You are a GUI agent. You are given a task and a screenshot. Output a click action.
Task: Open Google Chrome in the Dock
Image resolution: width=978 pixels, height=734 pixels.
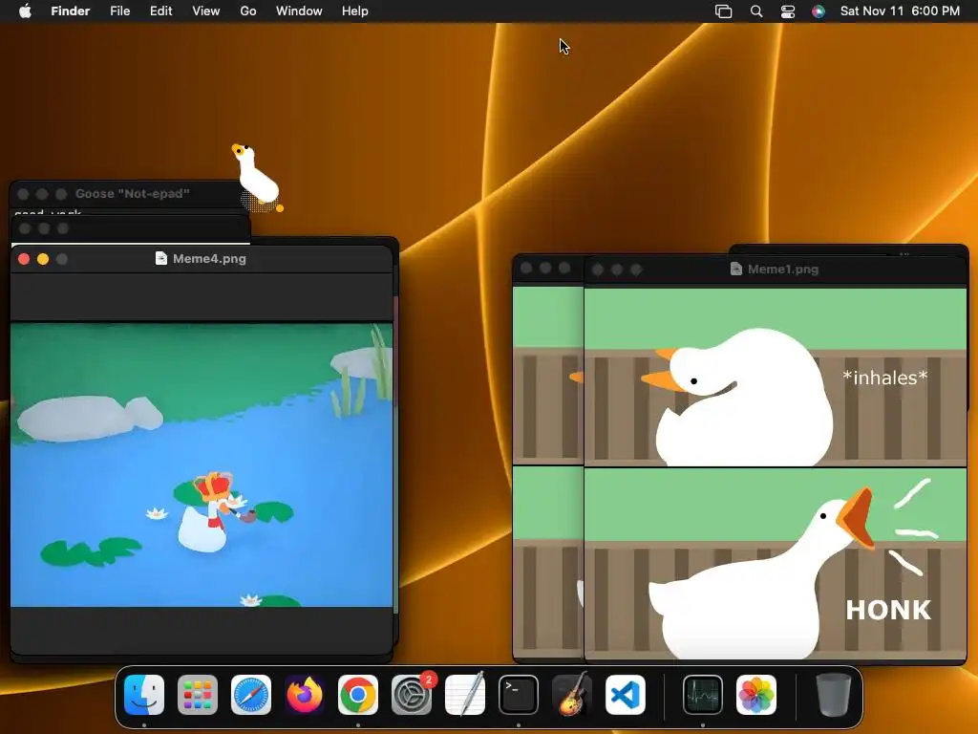click(x=358, y=695)
